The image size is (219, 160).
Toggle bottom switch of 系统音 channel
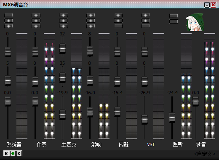(8, 26)
